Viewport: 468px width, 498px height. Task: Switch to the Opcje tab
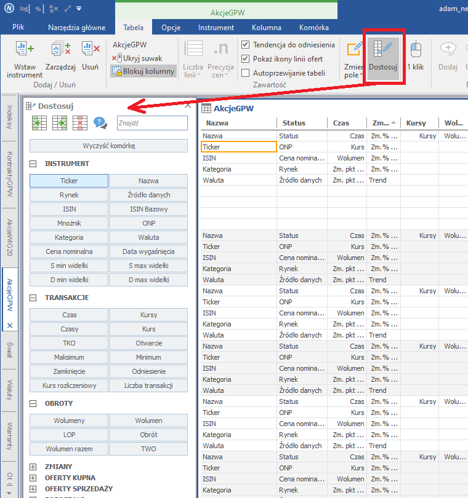[171, 28]
